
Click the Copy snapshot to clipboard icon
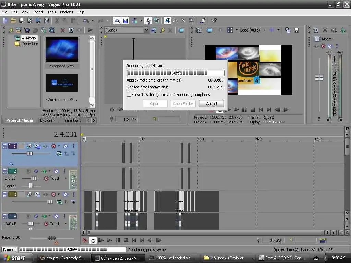coord(288,30)
